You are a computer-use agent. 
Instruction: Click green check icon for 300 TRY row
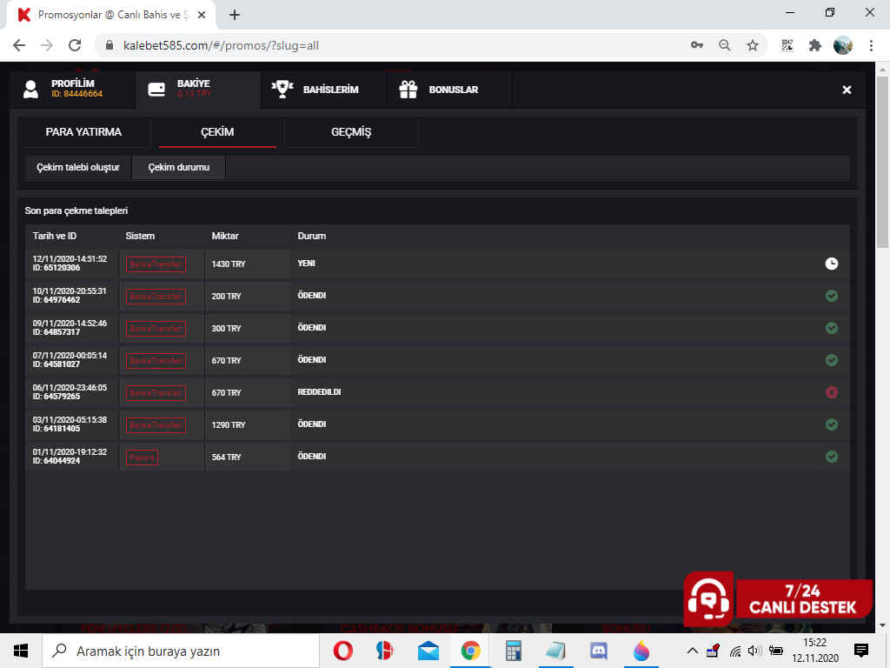(x=831, y=328)
